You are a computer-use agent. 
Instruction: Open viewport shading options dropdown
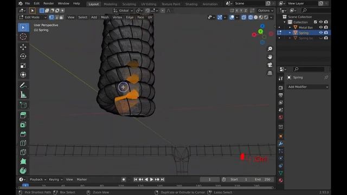point(271,17)
